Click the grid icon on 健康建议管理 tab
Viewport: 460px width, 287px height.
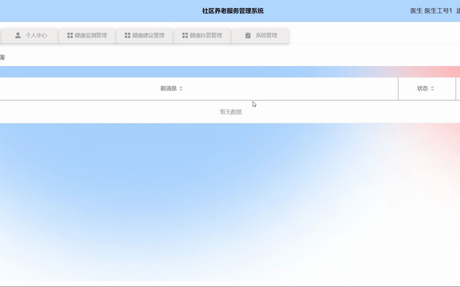tap(127, 35)
